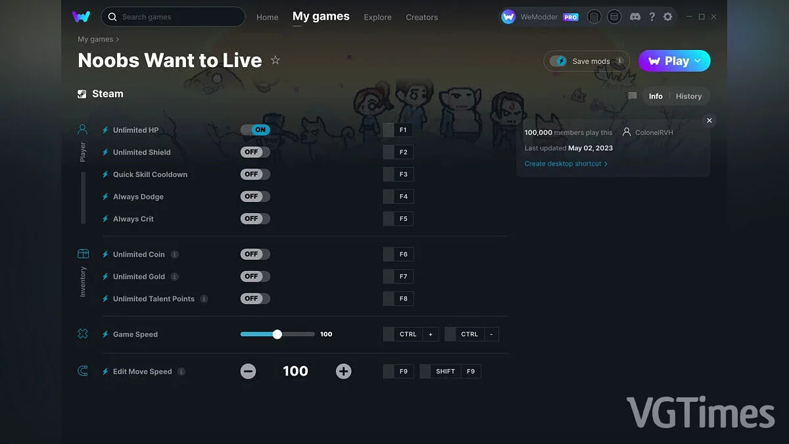Click the PRO badge
The width and height of the screenshot is (789, 444).
tap(571, 17)
